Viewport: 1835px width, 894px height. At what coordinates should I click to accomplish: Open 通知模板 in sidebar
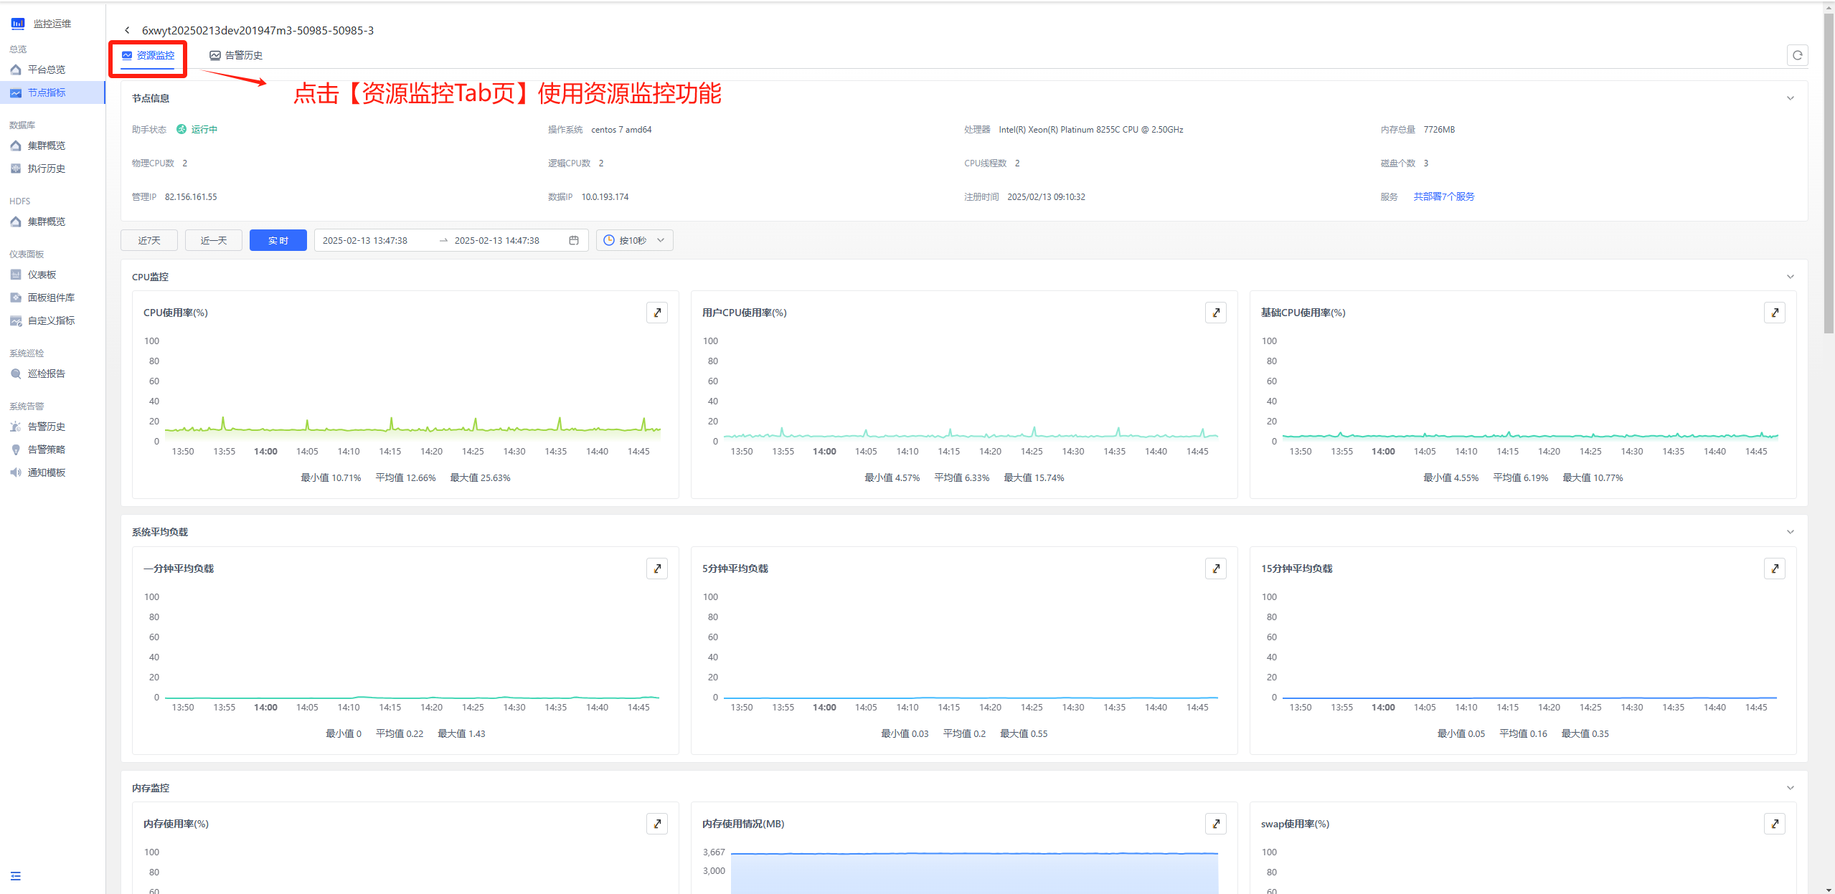click(x=52, y=472)
